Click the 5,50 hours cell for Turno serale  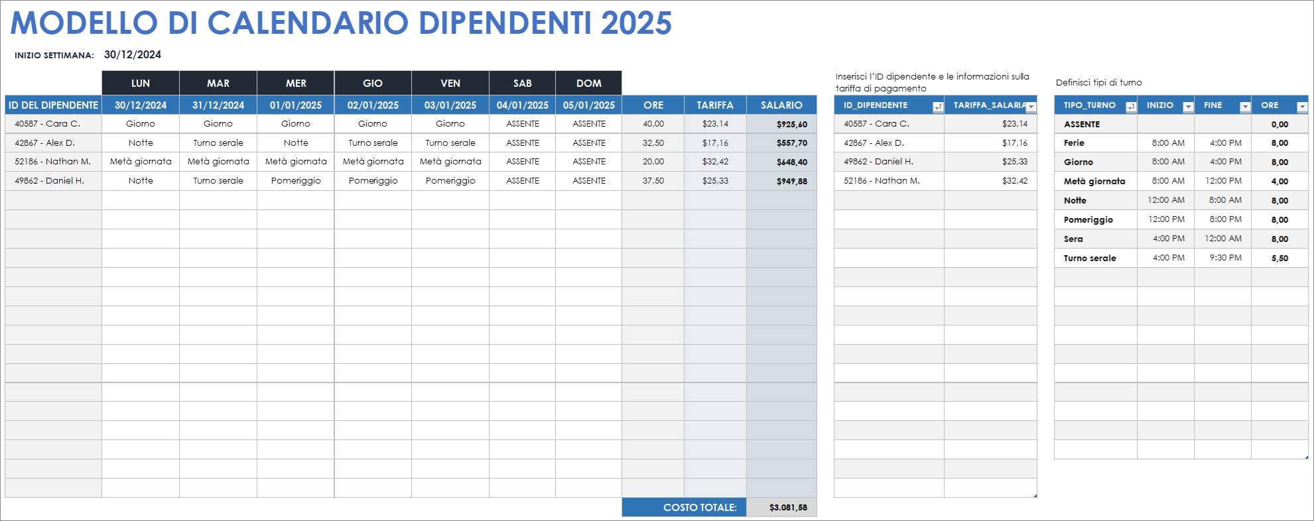click(1280, 258)
